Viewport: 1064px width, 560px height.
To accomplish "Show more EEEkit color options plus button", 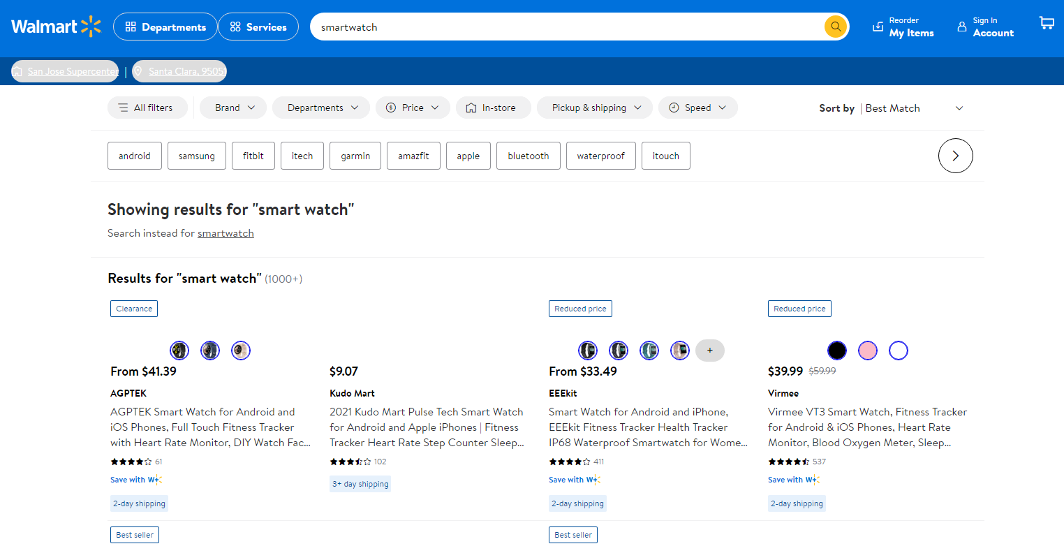I will pos(710,351).
